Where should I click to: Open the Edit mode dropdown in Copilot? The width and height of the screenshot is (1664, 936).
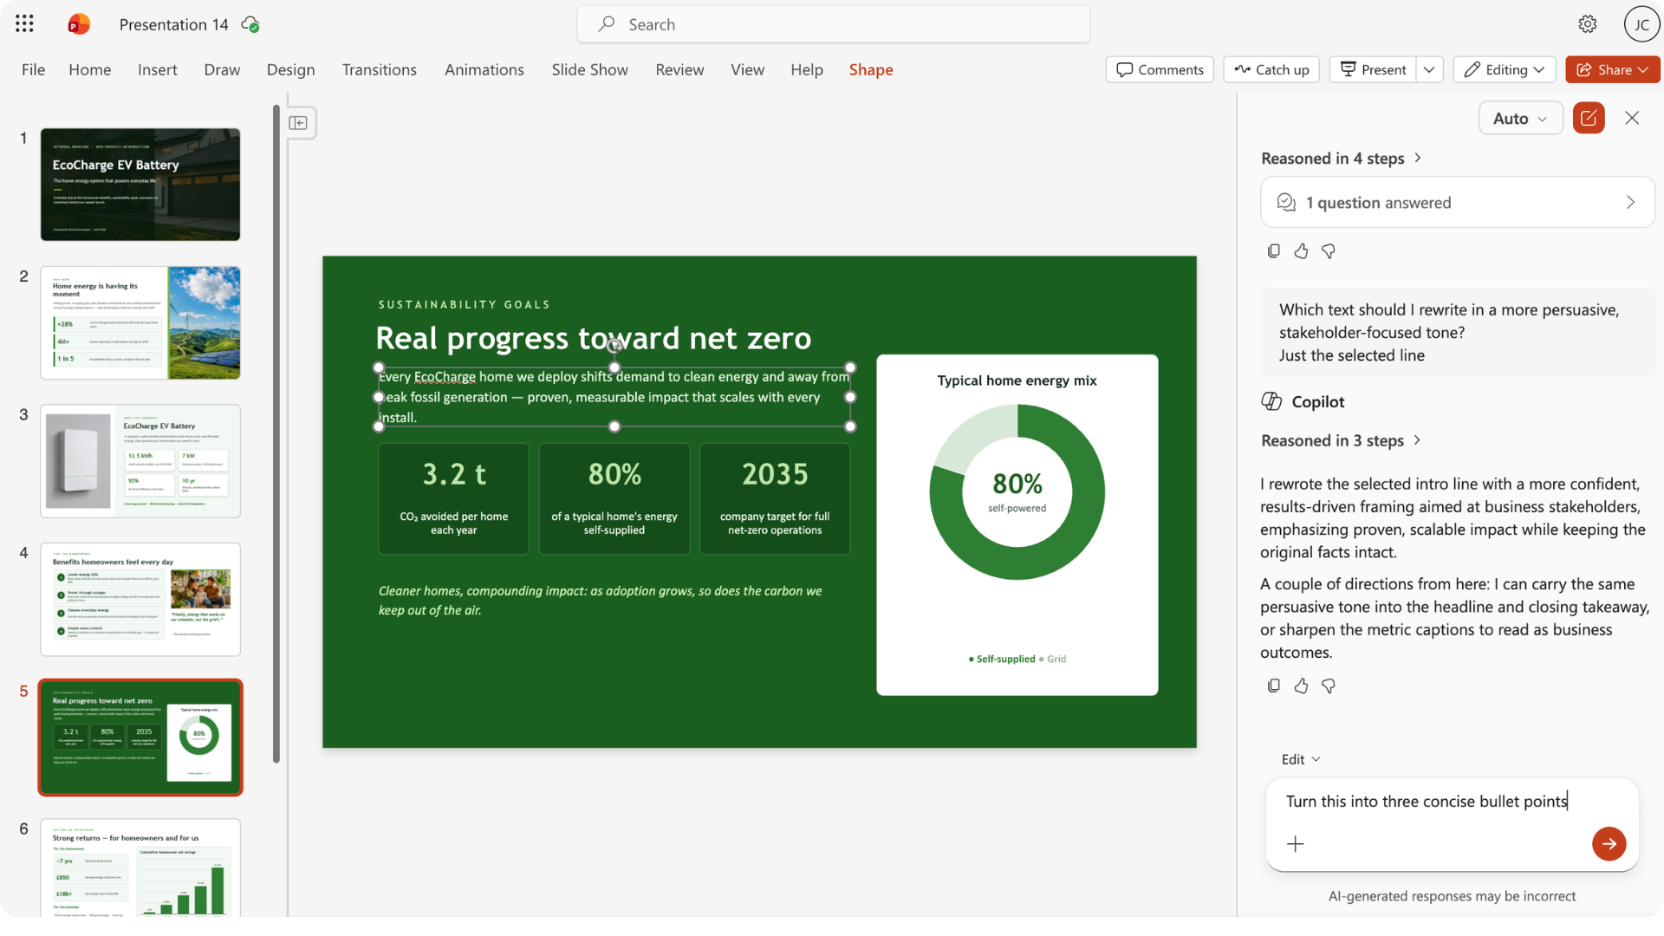(1301, 760)
